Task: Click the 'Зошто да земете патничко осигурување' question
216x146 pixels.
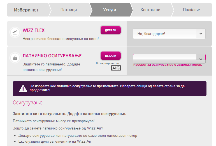Action: (x=58, y=128)
